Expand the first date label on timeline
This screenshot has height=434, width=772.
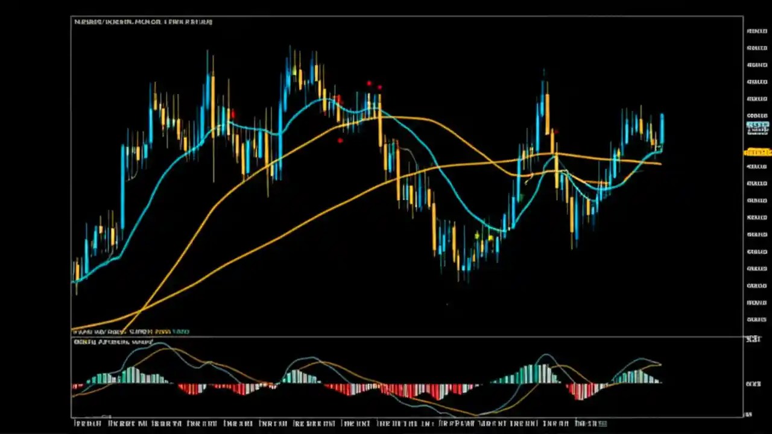pos(86,424)
